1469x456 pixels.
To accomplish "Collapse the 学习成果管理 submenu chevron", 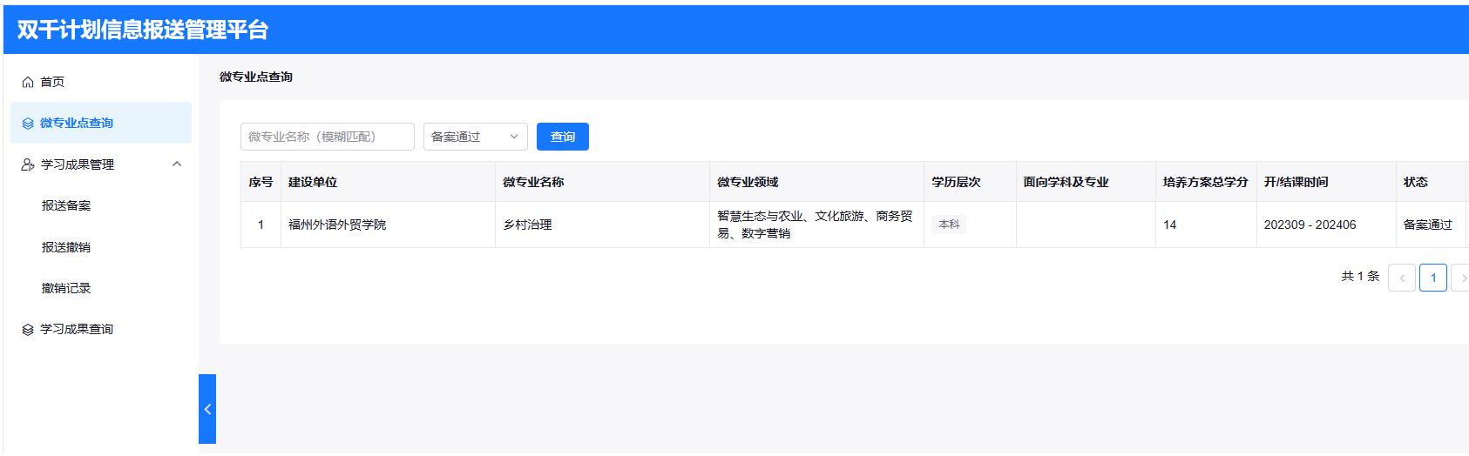I will click(177, 164).
